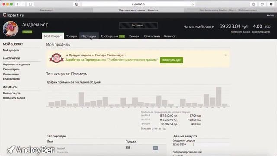The height and width of the screenshot is (156, 277).
Task: Click the tallest bar in profit chart
Action: coord(219,96)
